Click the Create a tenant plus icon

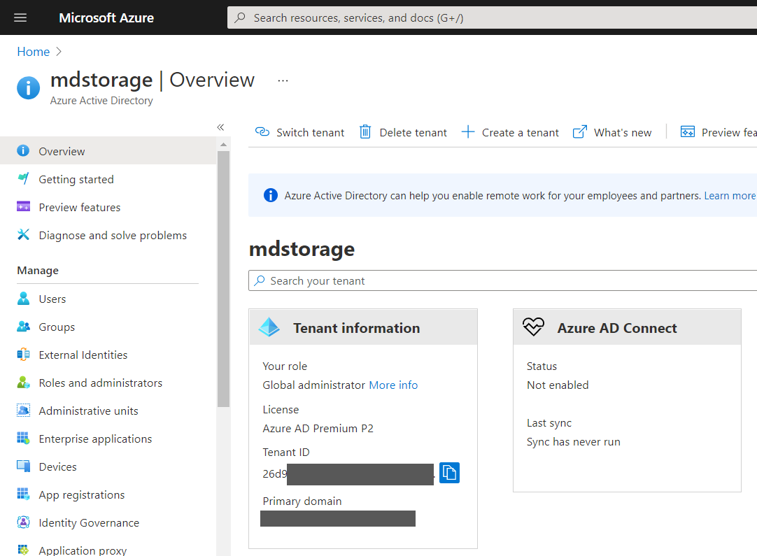468,131
